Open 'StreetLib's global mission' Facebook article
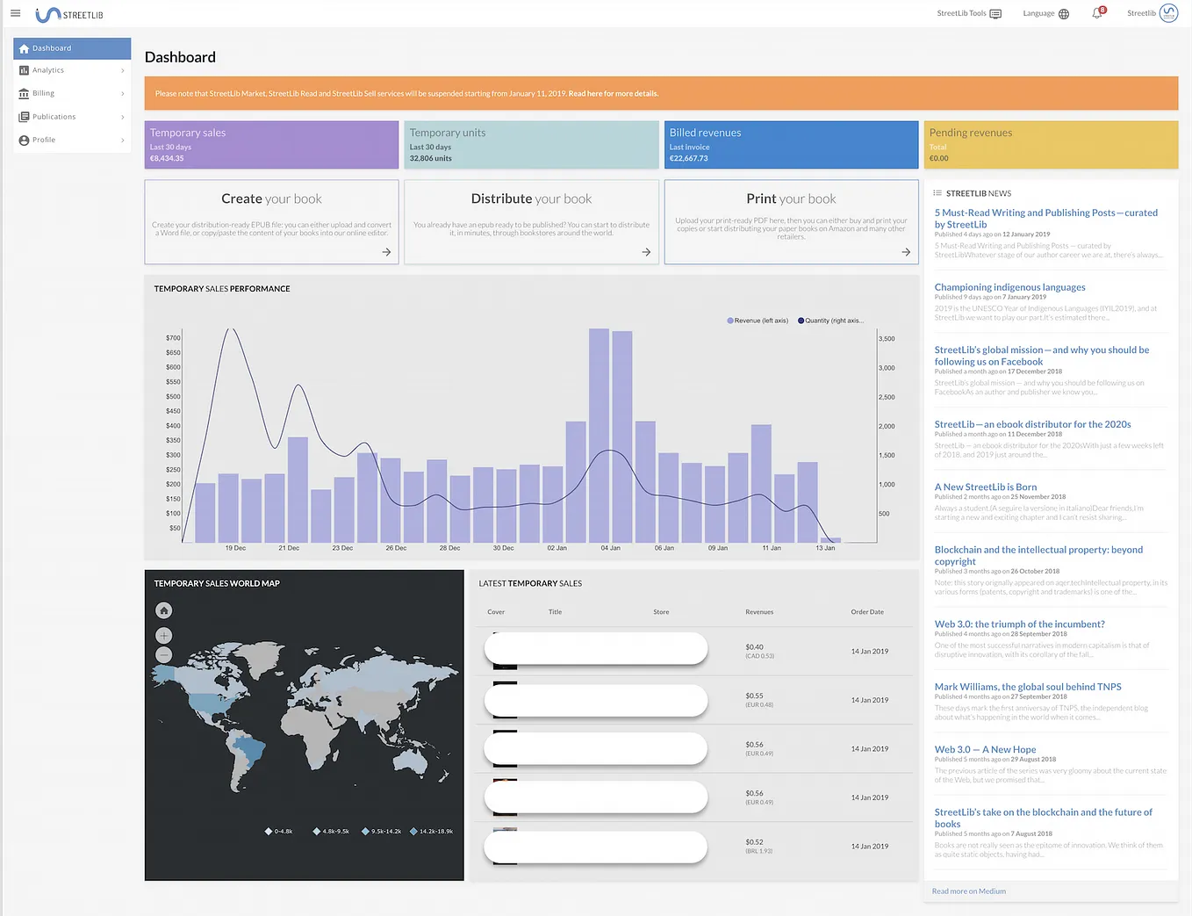Screen dimensions: 1192x916 (1041, 356)
